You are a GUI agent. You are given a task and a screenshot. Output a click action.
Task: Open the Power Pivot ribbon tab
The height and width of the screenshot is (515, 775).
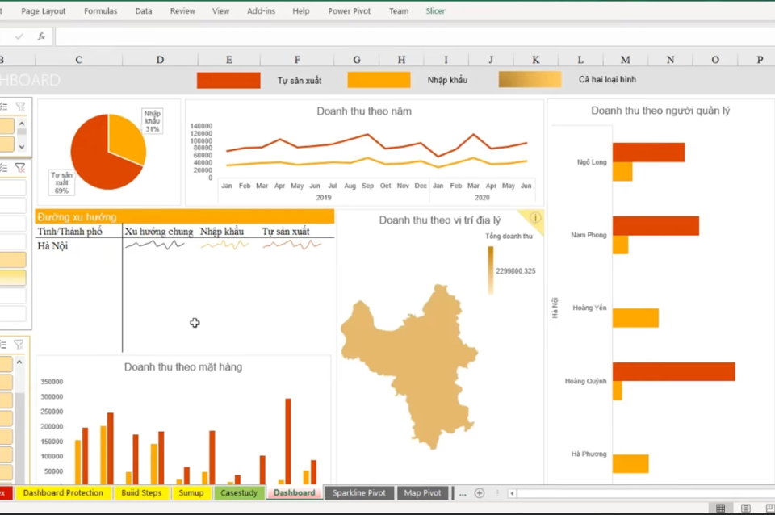349,10
